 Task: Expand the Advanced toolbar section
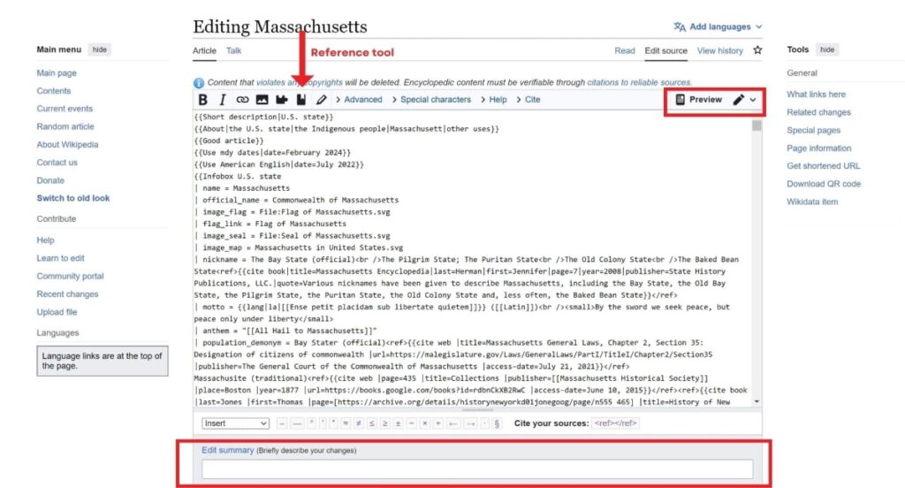(x=359, y=100)
